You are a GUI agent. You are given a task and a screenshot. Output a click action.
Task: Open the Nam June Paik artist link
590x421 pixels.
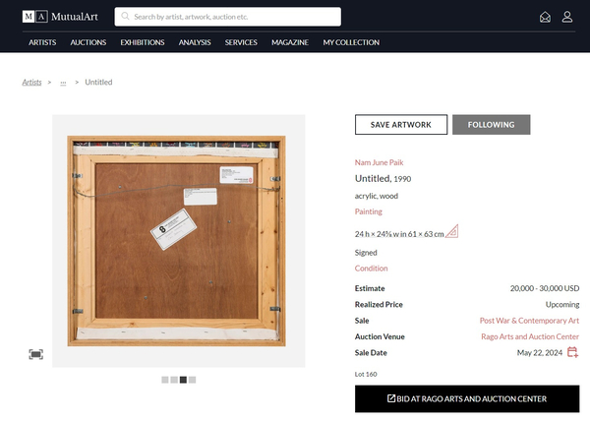coord(380,162)
